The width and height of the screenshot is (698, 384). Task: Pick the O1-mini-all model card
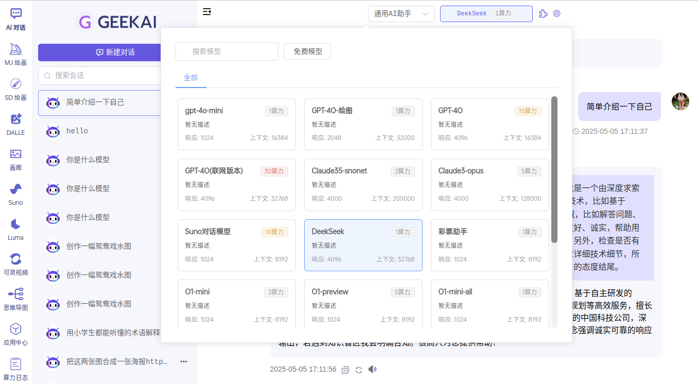point(490,304)
